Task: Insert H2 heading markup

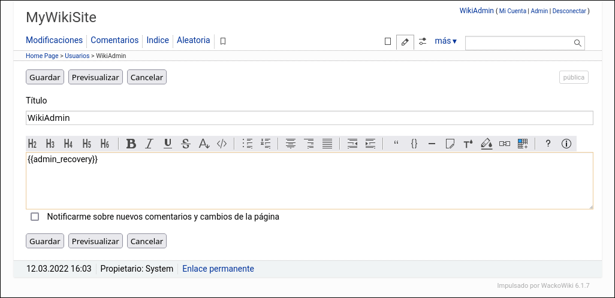Action: [32, 144]
